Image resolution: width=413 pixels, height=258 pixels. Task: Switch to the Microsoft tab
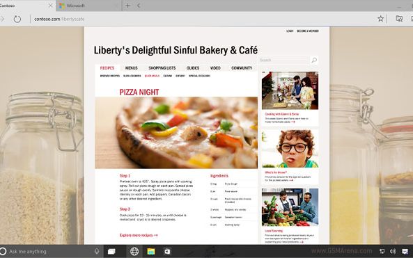(x=88, y=6)
